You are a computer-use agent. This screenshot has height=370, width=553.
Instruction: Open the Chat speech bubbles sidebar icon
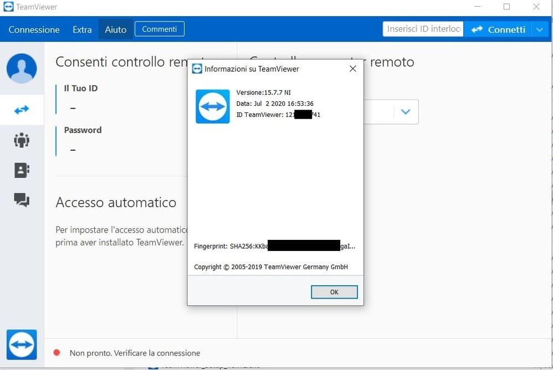pos(22,200)
